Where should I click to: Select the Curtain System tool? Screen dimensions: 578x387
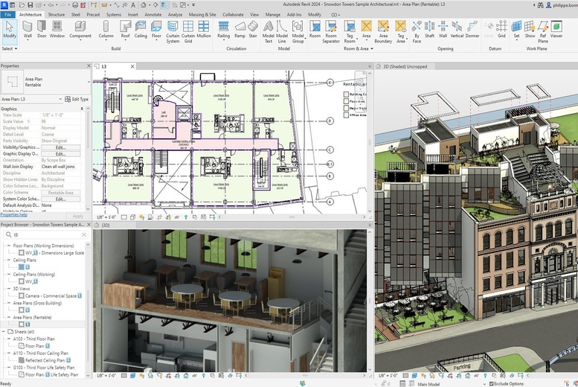coord(173,32)
